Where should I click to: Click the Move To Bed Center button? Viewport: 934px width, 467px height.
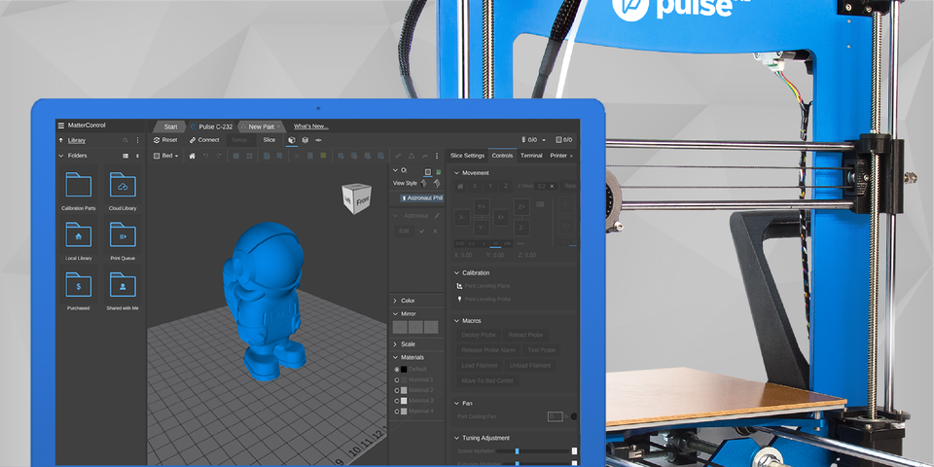click(x=487, y=381)
